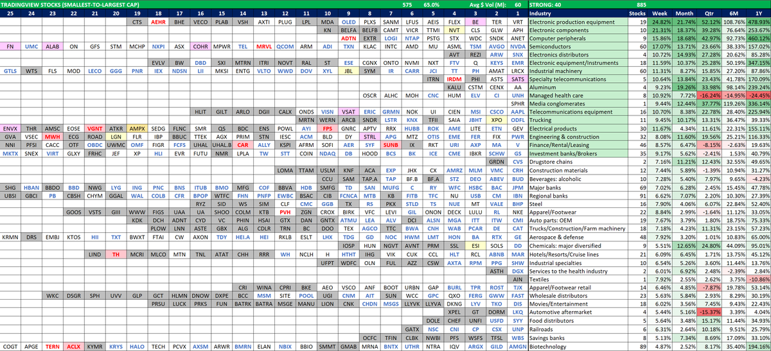Select the red SUNB ticker cell
The width and height of the screenshot is (771, 351).
391,144
